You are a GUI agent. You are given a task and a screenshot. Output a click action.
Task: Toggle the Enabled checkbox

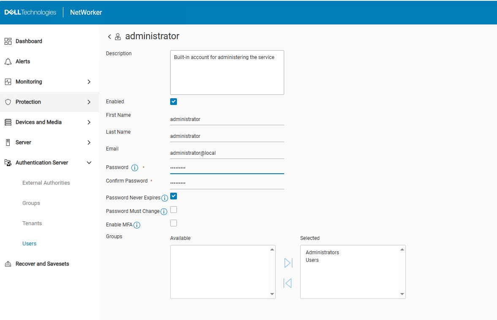point(174,101)
